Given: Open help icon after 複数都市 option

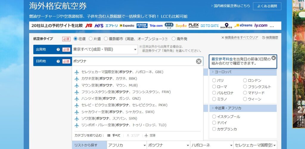Looking at the screenshot, I should click(x=166, y=39).
